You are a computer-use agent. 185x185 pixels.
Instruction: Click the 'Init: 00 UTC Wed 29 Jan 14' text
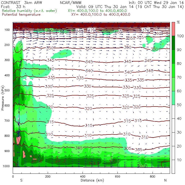(x=156, y=2)
